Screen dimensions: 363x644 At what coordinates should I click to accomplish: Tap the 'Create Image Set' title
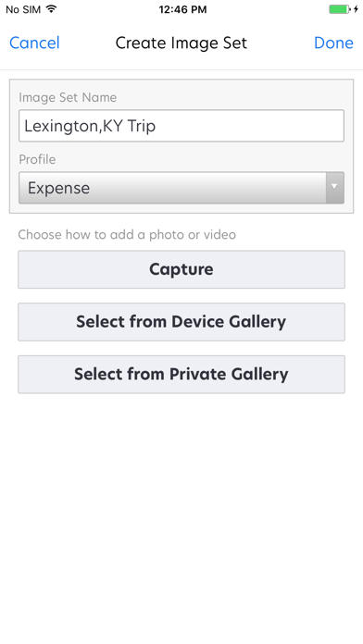pos(181,43)
